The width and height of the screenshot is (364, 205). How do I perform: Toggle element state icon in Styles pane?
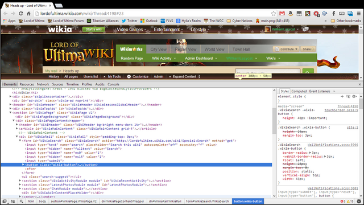(348, 96)
